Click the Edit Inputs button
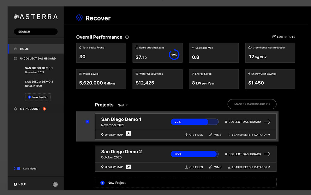This screenshot has height=195, width=311. point(284,37)
